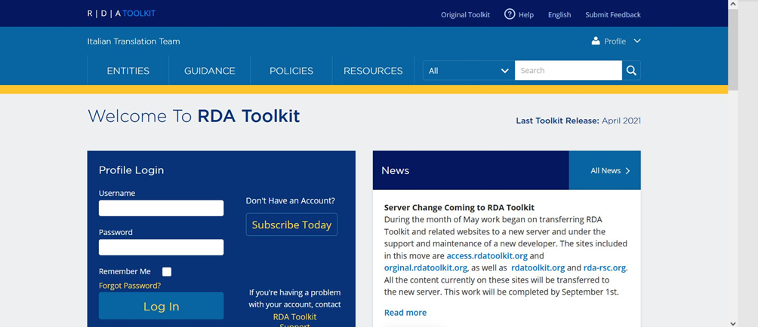Screen dimensions: 758x327
Task: Click Submit Feedback in the header
Action: (x=613, y=15)
